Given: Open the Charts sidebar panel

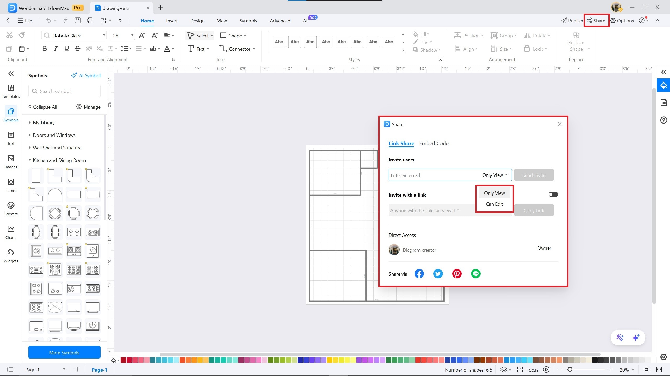Looking at the screenshot, I should pos(11,232).
